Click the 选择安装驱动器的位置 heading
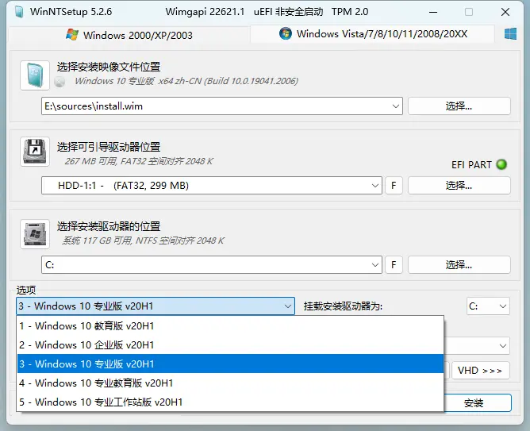This screenshot has width=530, height=431. (x=109, y=226)
